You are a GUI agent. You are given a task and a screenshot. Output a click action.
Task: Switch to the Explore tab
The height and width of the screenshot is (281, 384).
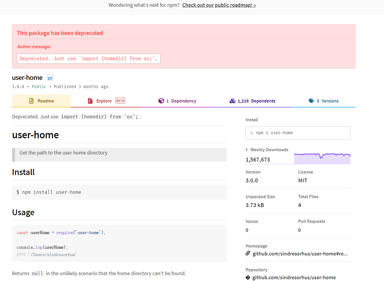click(x=104, y=101)
